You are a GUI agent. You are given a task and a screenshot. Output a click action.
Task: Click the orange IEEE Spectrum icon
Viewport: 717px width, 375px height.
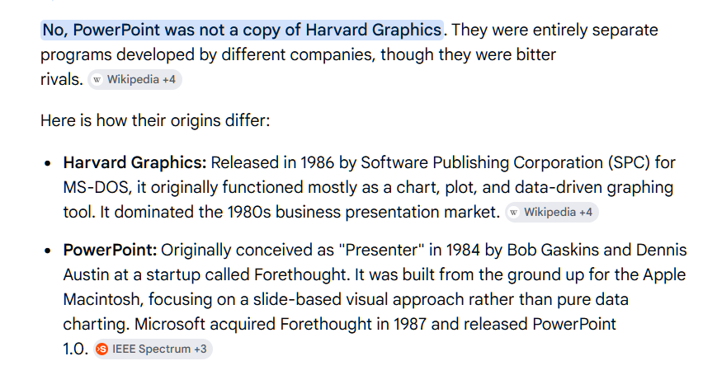pos(102,349)
